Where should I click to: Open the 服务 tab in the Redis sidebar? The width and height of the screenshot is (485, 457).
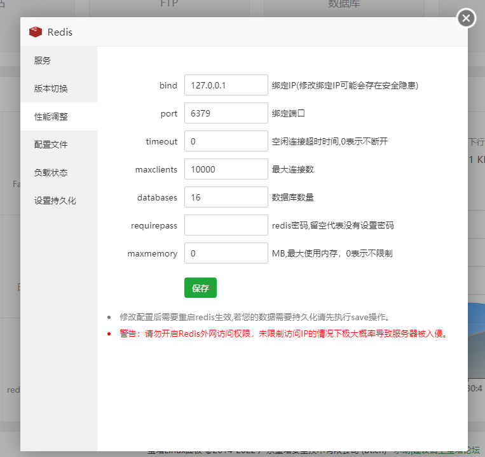coord(58,60)
